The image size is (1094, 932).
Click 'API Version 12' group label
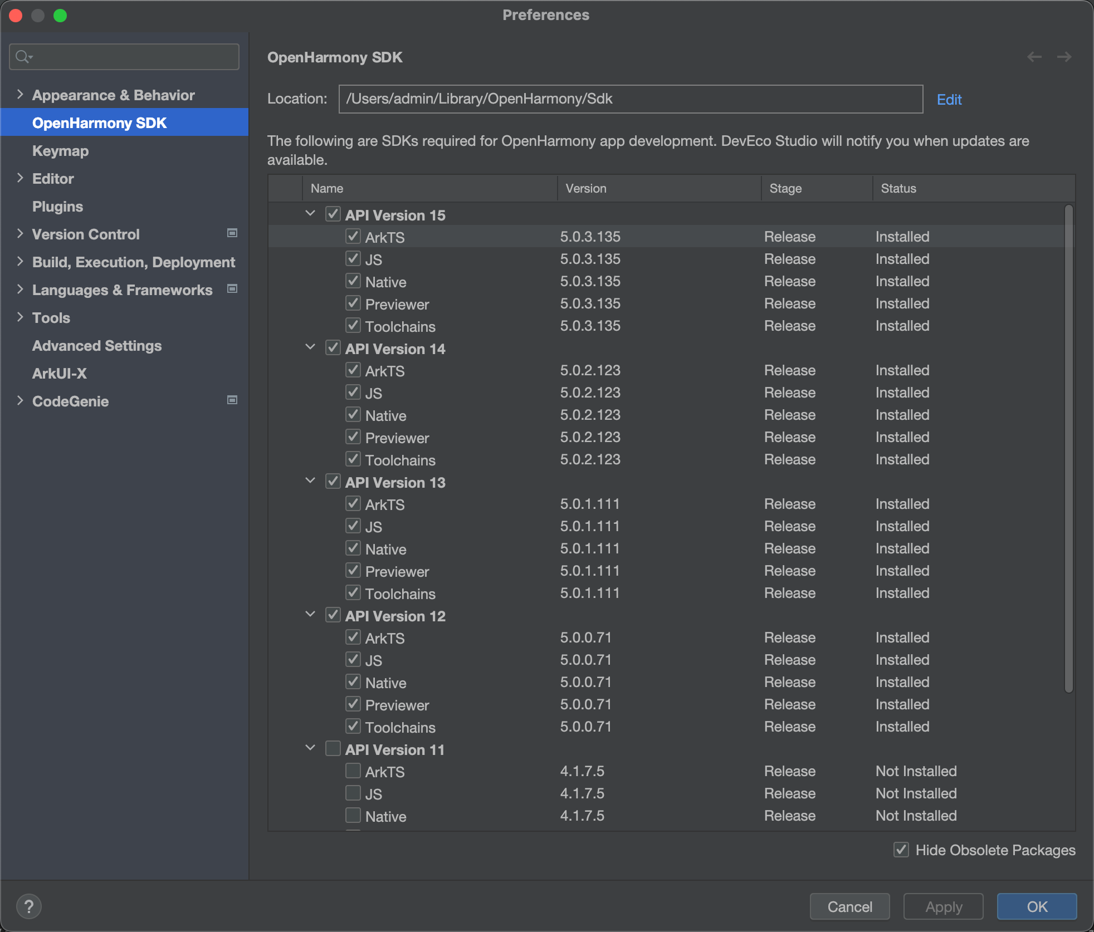pyautogui.click(x=395, y=616)
